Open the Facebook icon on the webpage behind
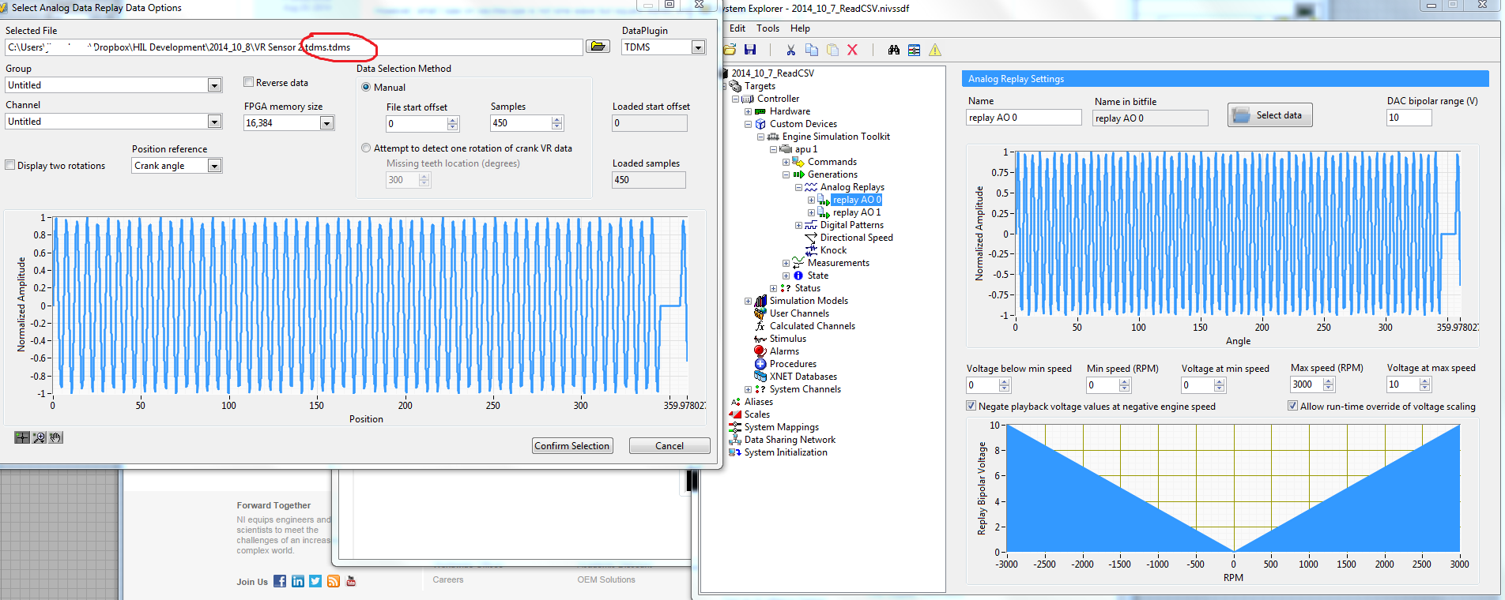Image resolution: width=1505 pixels, height=600 pixels. point(280,581)
